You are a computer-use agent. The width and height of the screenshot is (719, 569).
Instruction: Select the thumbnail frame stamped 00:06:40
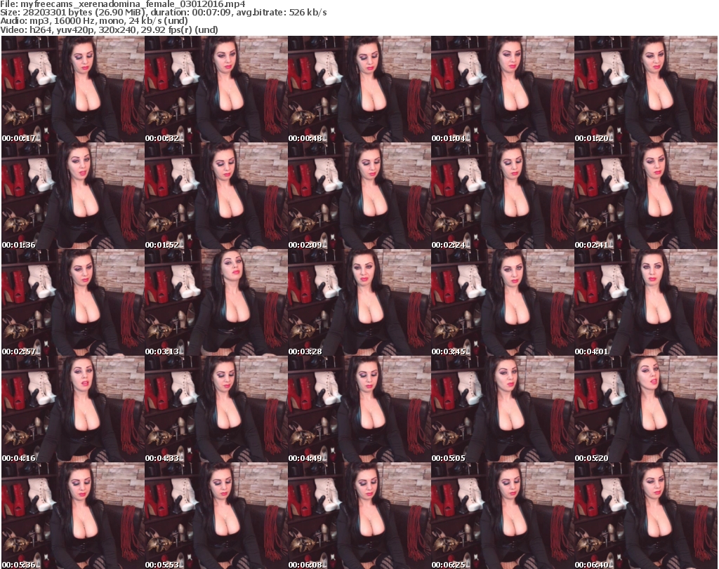pyautogui.click(x=646, y=516)
